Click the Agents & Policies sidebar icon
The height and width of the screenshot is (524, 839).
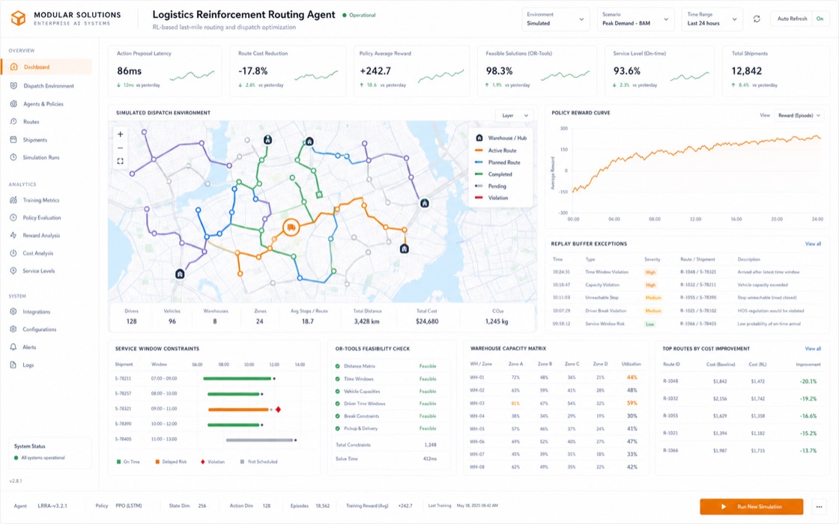13,104
